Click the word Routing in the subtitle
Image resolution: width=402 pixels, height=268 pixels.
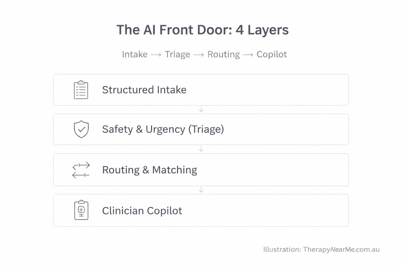pyautogui.click(x=224, y=54)
